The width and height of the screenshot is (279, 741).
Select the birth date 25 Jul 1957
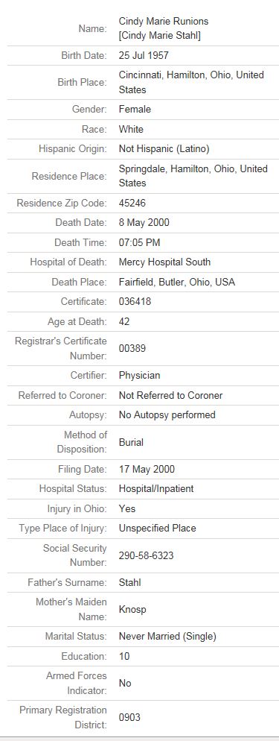(x=144, y=55)
